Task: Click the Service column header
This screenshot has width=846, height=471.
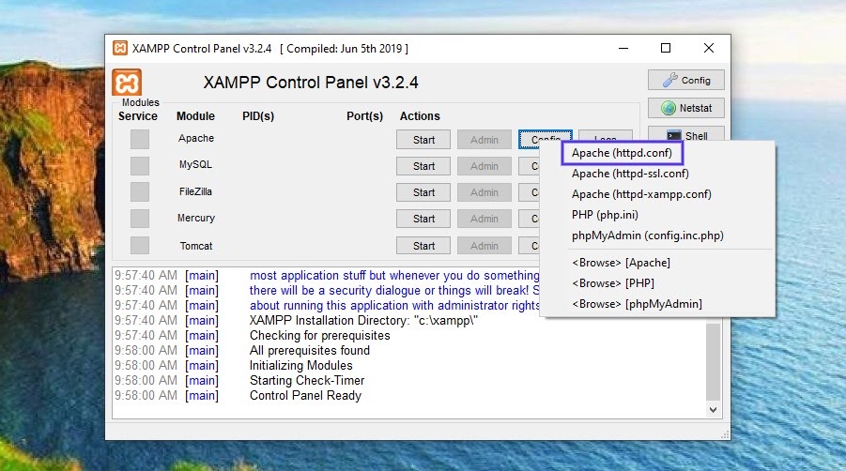Action: coord(138,115)
